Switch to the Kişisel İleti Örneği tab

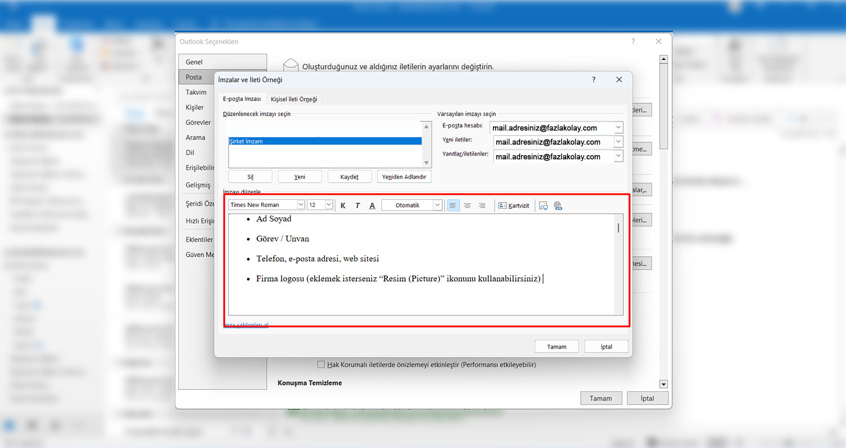pos(294,99)
